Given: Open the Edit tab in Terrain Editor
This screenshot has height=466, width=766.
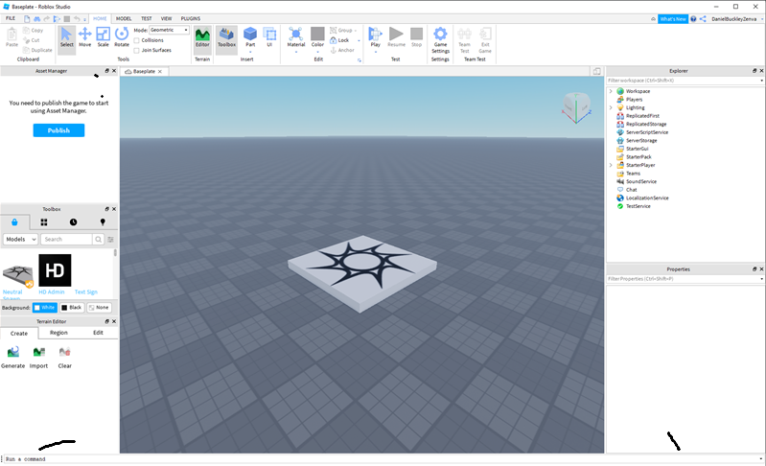Looking at the screenshot, I should (98, 333).
